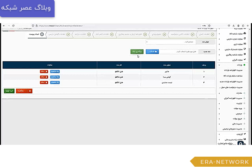Delete (حذف) the packing list in row 3

pos(44,83)
